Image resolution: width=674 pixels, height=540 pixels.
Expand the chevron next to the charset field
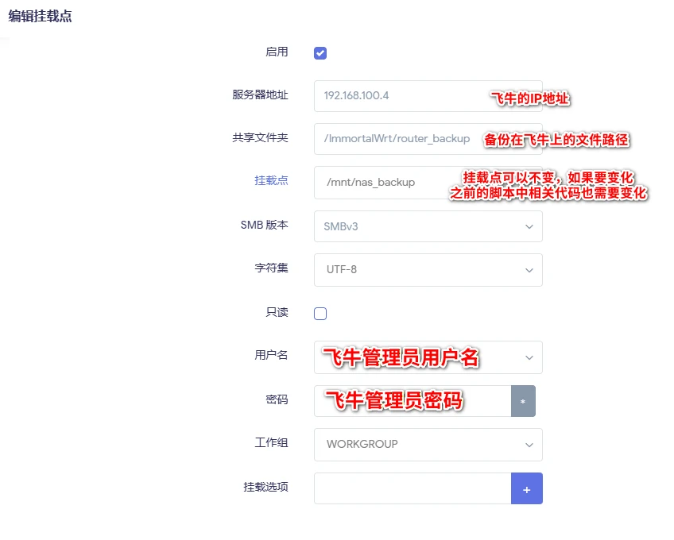click(x=531, y=270)
